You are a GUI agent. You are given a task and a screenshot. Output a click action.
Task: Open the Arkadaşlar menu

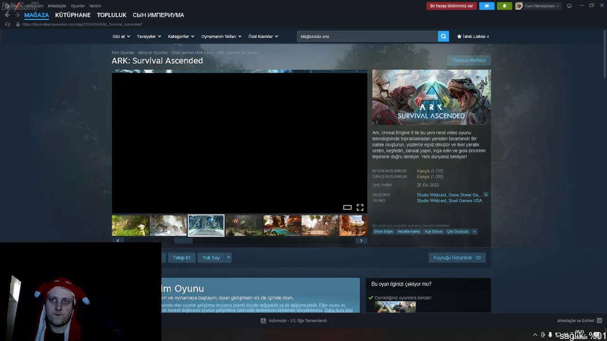point(57,6)
